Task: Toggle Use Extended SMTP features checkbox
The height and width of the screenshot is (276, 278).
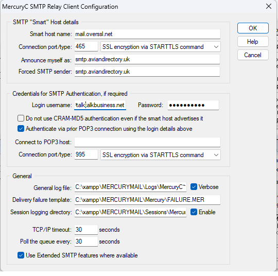Action: 21,255
